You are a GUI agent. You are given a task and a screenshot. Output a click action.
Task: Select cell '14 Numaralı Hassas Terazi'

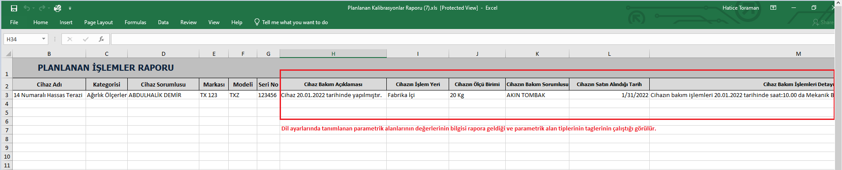[49, 95]
